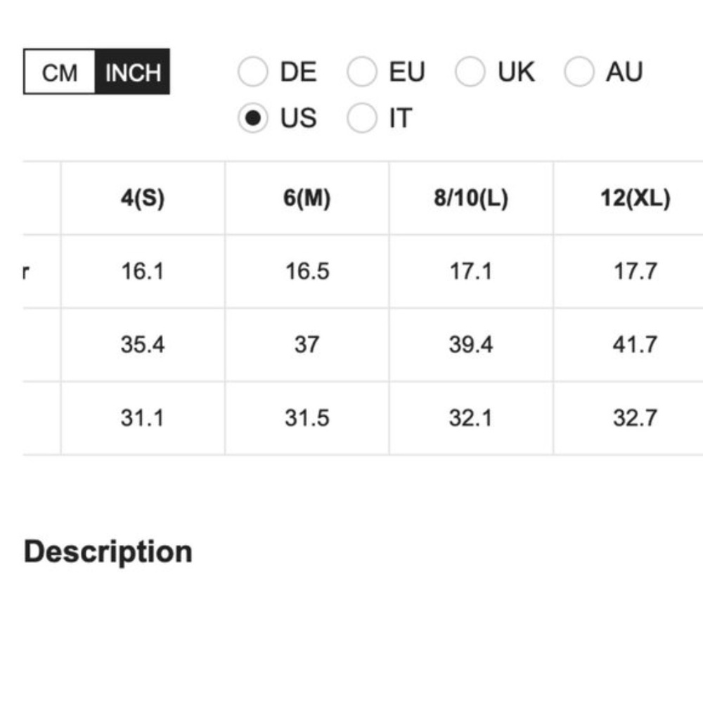Select the 8/10(L) size column header

[471, 199]
